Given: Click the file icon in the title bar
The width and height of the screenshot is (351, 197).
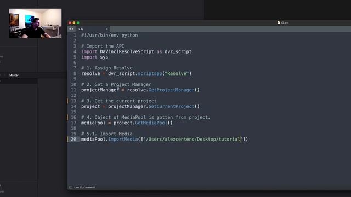Looking at the screenshot, I should (x=279, y=22).
